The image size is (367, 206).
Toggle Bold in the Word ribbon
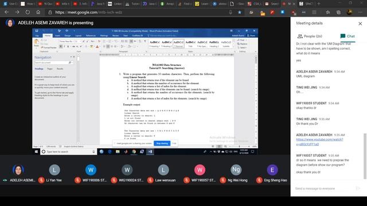click(61, 46)
